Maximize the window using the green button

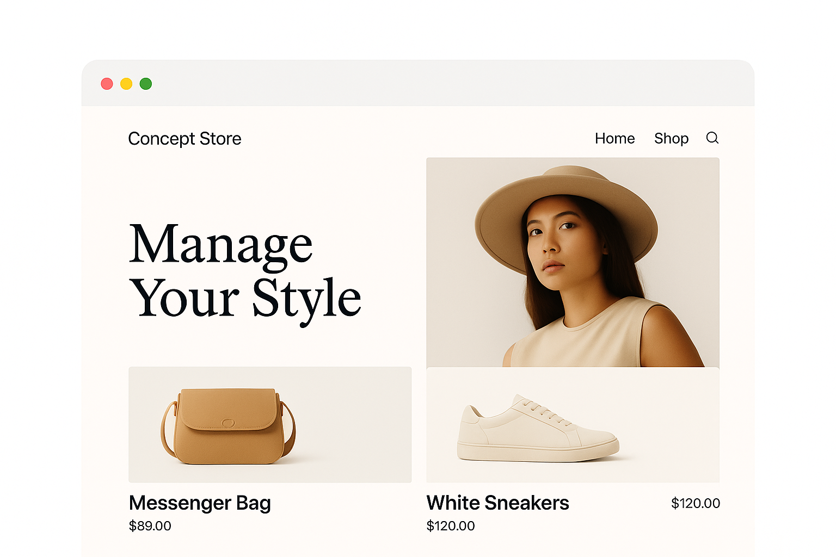point(146,84)
